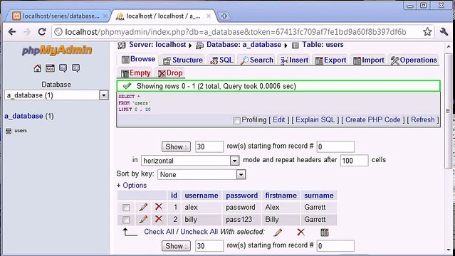
Task: Toggle the Profiling checkbox
Action: coord(237,121)
